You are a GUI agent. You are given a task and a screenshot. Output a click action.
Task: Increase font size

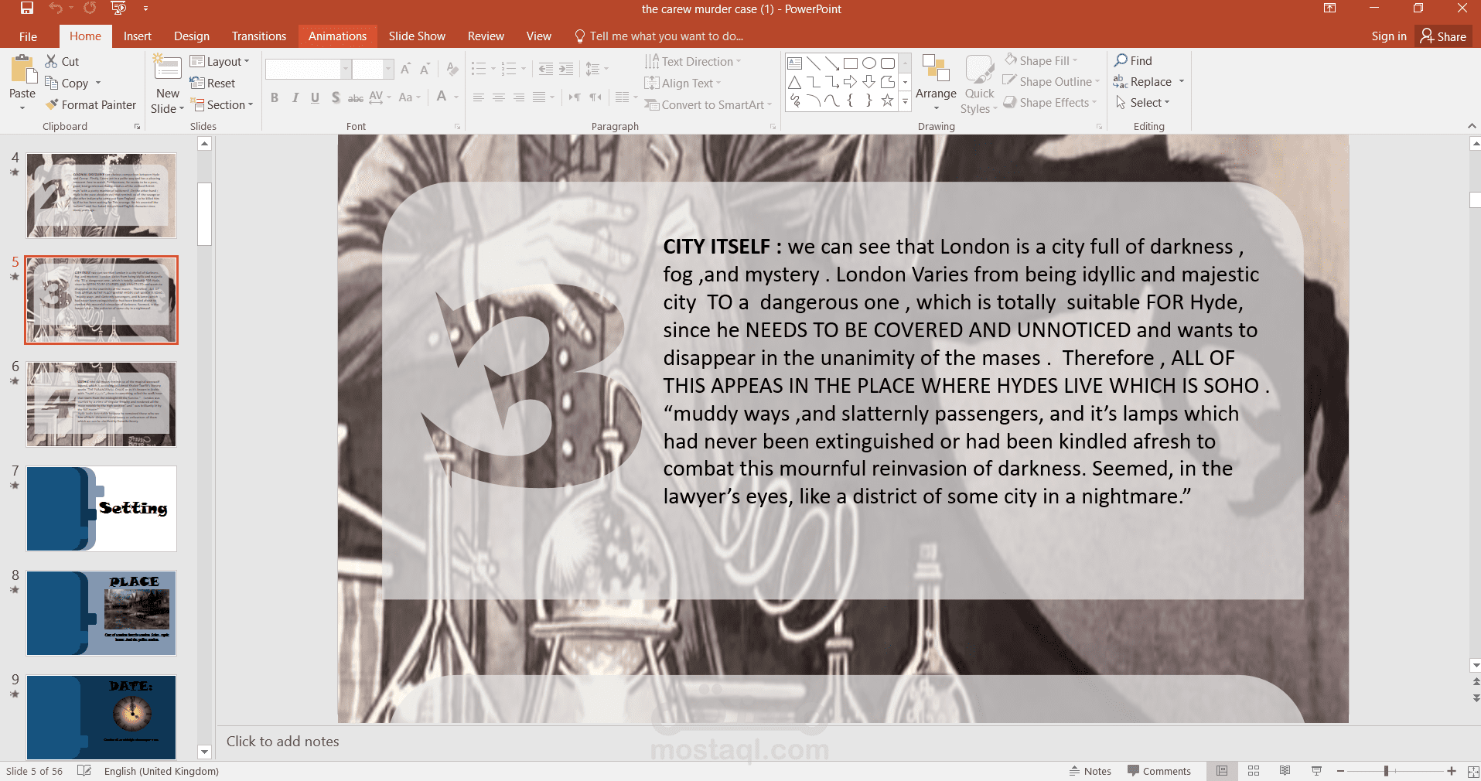pos(405,70)
